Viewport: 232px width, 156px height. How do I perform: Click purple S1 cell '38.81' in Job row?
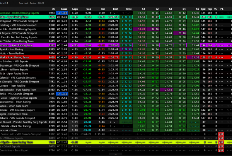coord(140,29)
